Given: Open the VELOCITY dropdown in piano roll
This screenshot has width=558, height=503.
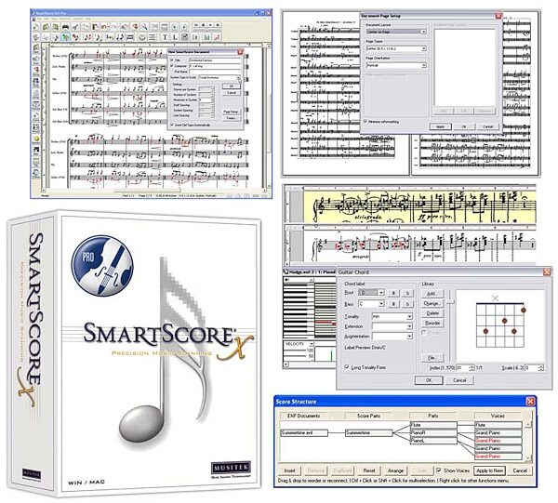Looking at the screenshot, I should pyautogui.click(x=311, y=344).
